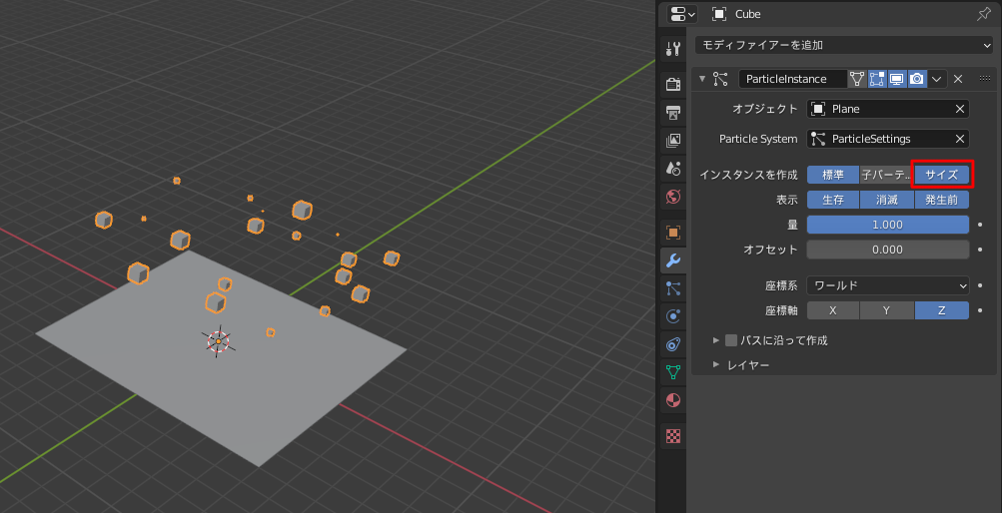Image resolution: width=1002 pixels, height=513 pixels.
Task: Open the Object Constraint properties tab
Action: tap(673, 344)
